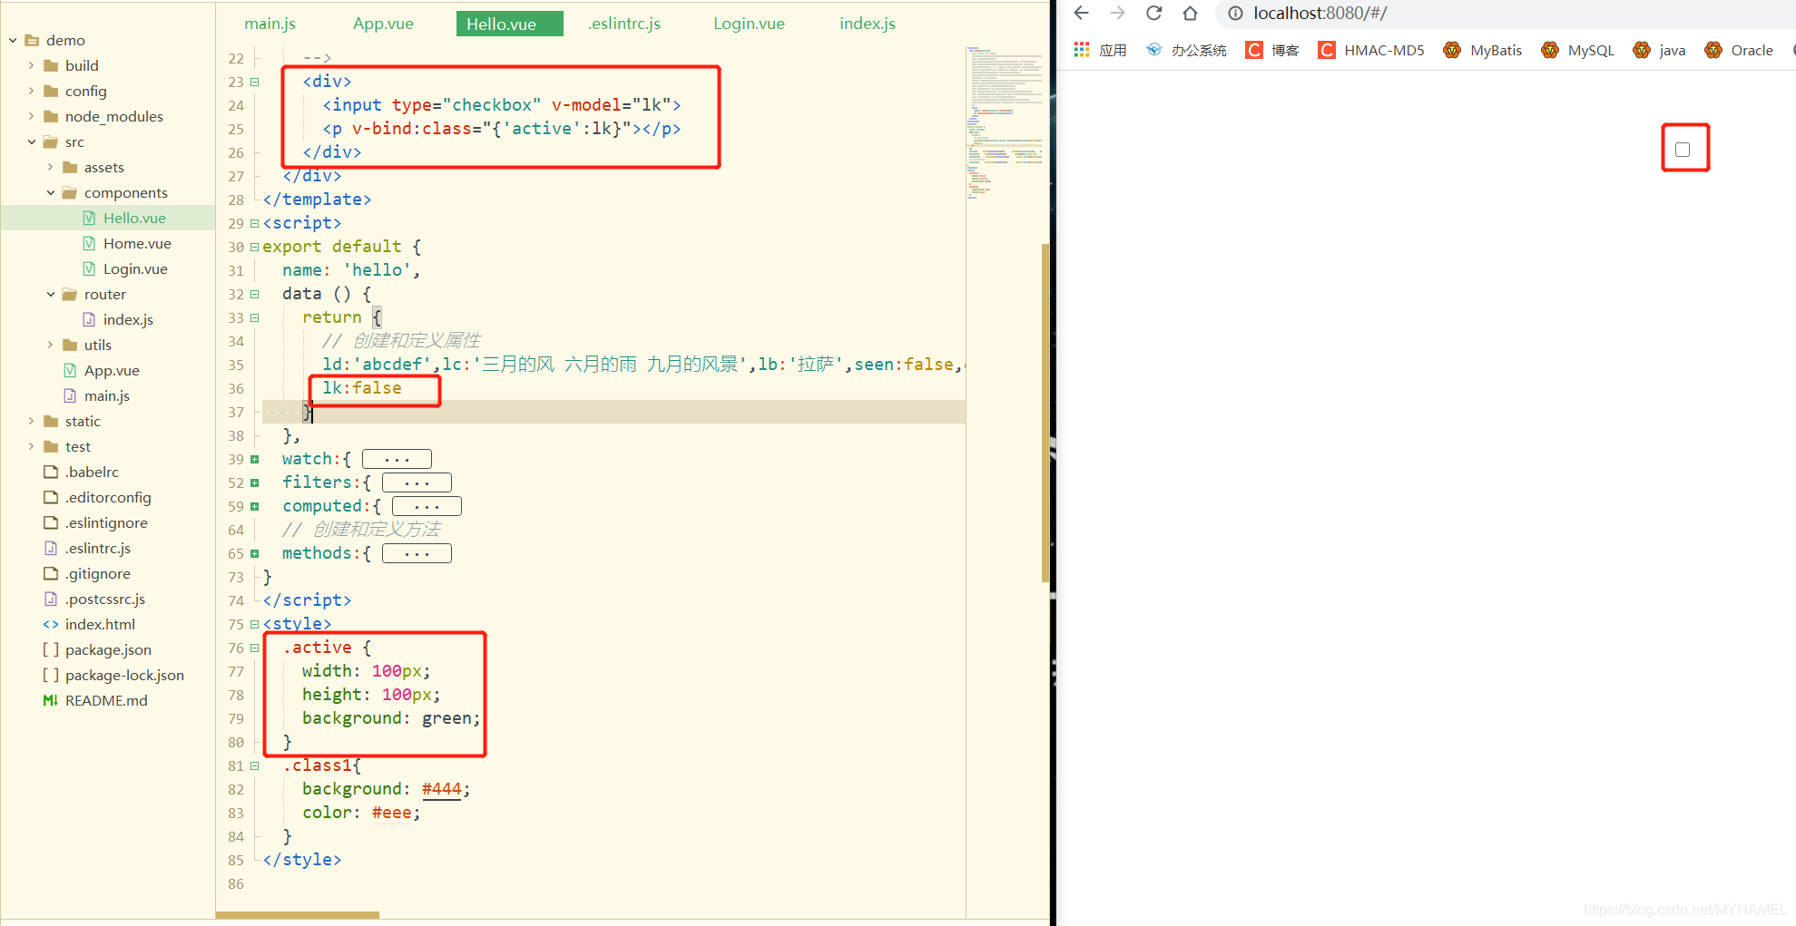Switch to the Login.vue editor tab
Screen dimensions: 1796x926
click(x=749, y=24)
